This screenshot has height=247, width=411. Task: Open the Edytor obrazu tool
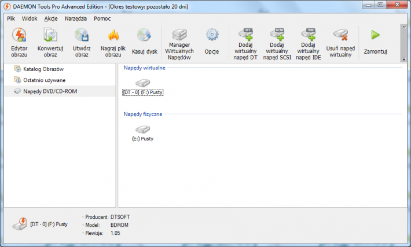click(x=19, y=43)
